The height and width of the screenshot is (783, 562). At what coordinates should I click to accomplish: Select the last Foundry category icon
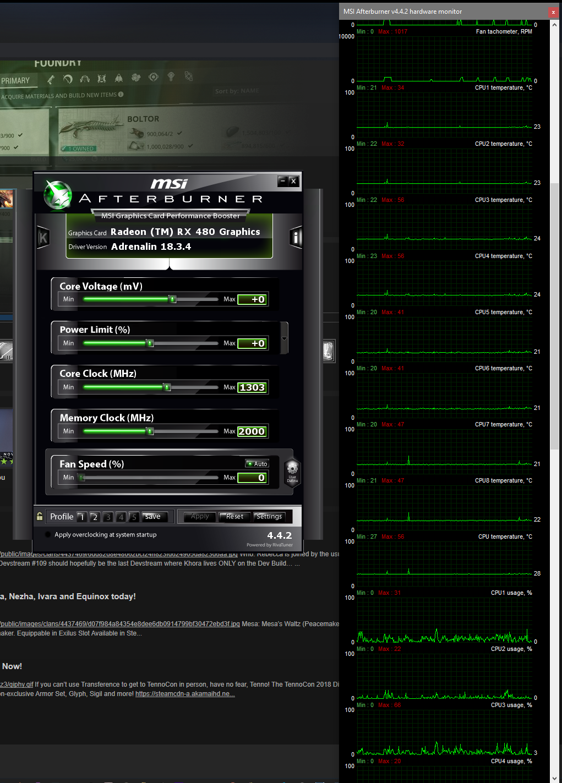pyautogui.click(x=189, y=76)
